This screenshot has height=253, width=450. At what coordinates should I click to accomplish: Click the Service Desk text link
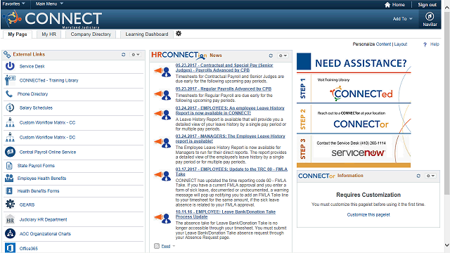32,66
